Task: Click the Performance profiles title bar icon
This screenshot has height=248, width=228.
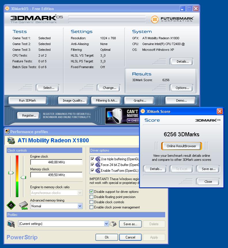Action: (7, 131)
